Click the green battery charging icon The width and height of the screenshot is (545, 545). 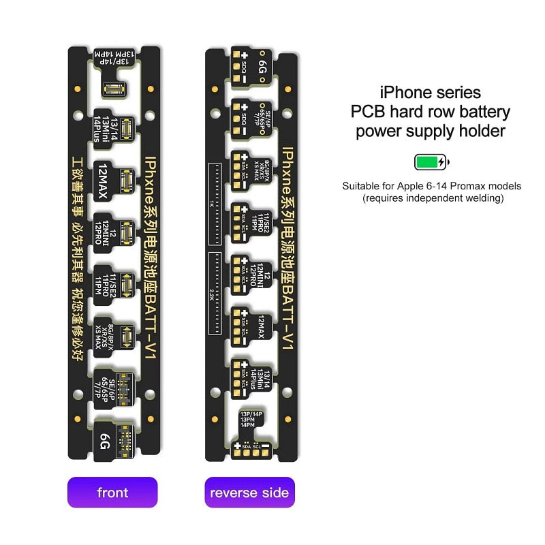(x=432, y=162)
